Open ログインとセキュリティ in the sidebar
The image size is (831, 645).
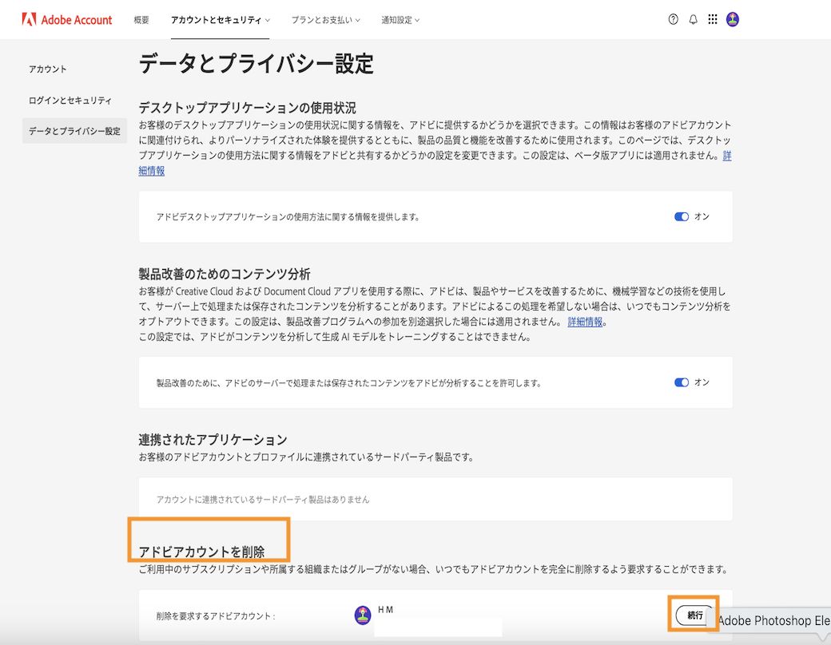70,101
